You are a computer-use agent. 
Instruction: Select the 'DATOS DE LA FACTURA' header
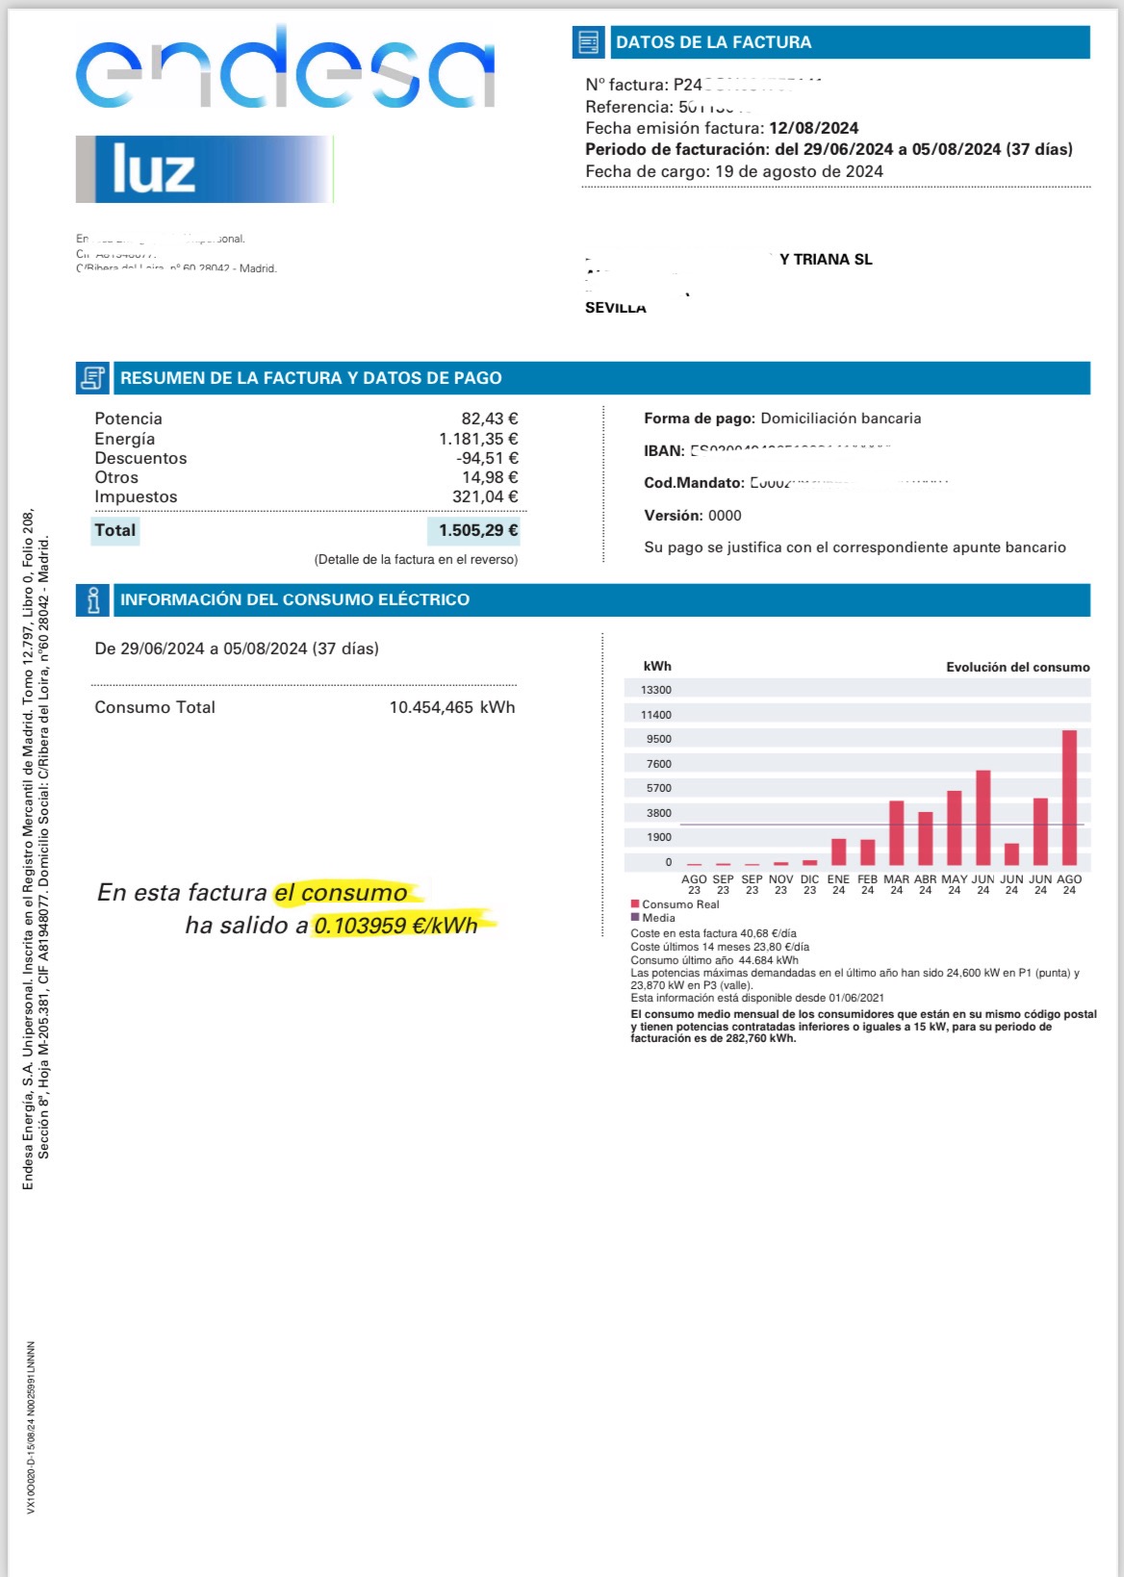click(x=851, y=42)
